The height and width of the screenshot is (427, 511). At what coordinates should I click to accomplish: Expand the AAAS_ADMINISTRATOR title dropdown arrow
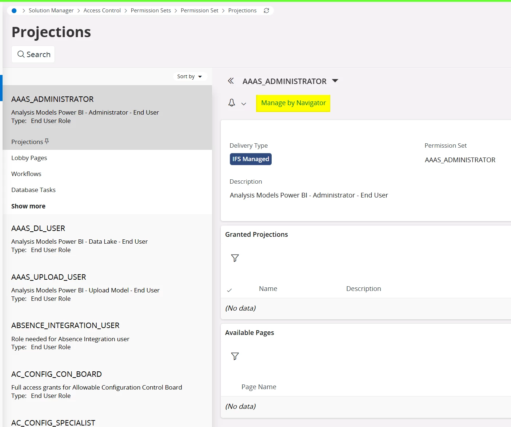(335, 81)
